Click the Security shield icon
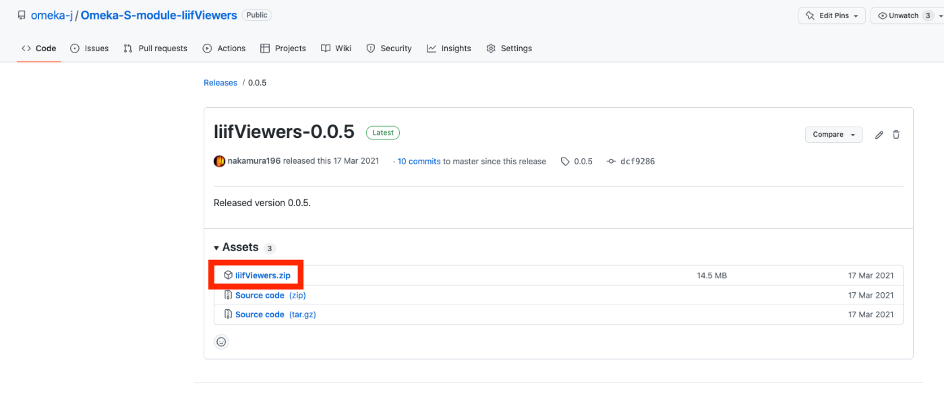 (371, 48)
